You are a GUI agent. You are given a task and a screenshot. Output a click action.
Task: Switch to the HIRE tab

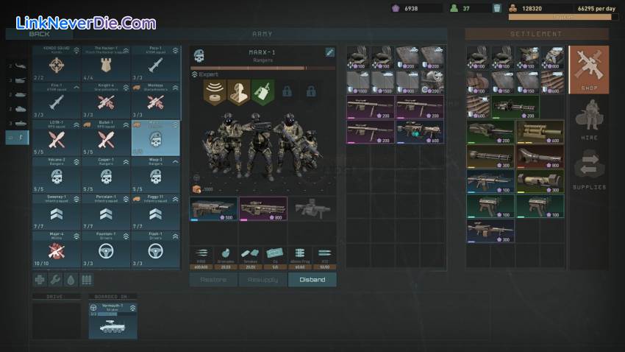point(589,119)
